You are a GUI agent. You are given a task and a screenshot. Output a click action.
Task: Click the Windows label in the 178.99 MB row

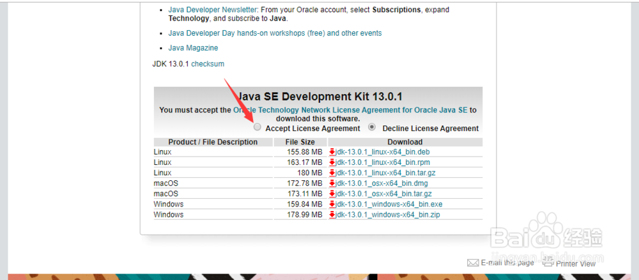click(169, 215)
